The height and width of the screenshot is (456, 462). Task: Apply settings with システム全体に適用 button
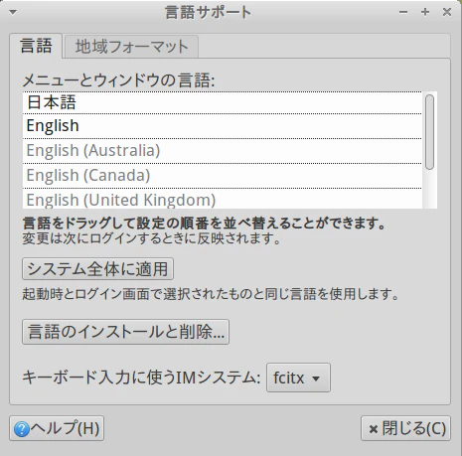pos(97,268)
